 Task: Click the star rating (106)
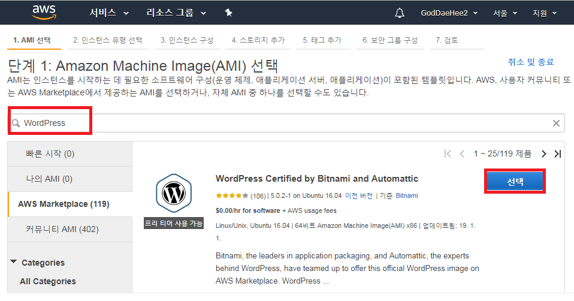[x=240, y=196]
